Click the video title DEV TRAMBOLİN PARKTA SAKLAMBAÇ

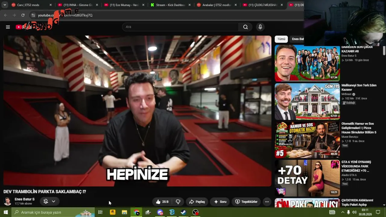coord(45,192)
